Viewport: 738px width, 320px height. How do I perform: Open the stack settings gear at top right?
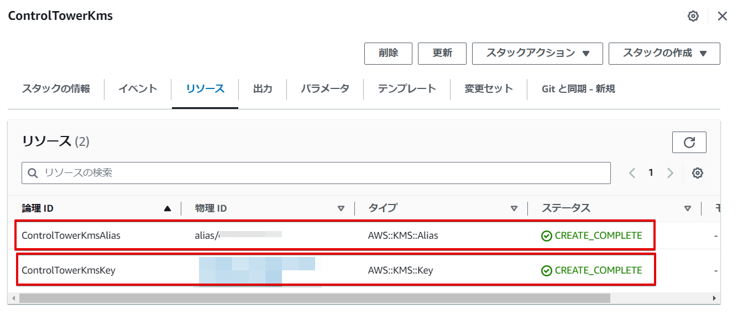(x=693, y=16)
